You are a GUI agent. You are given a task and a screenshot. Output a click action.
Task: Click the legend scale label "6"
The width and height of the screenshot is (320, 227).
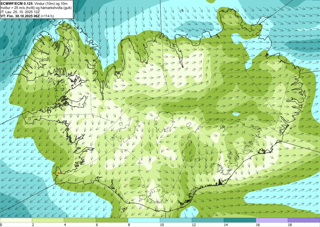[97, 225]
